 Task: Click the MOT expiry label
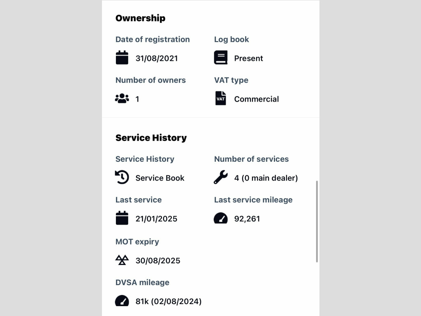point(137,242)
